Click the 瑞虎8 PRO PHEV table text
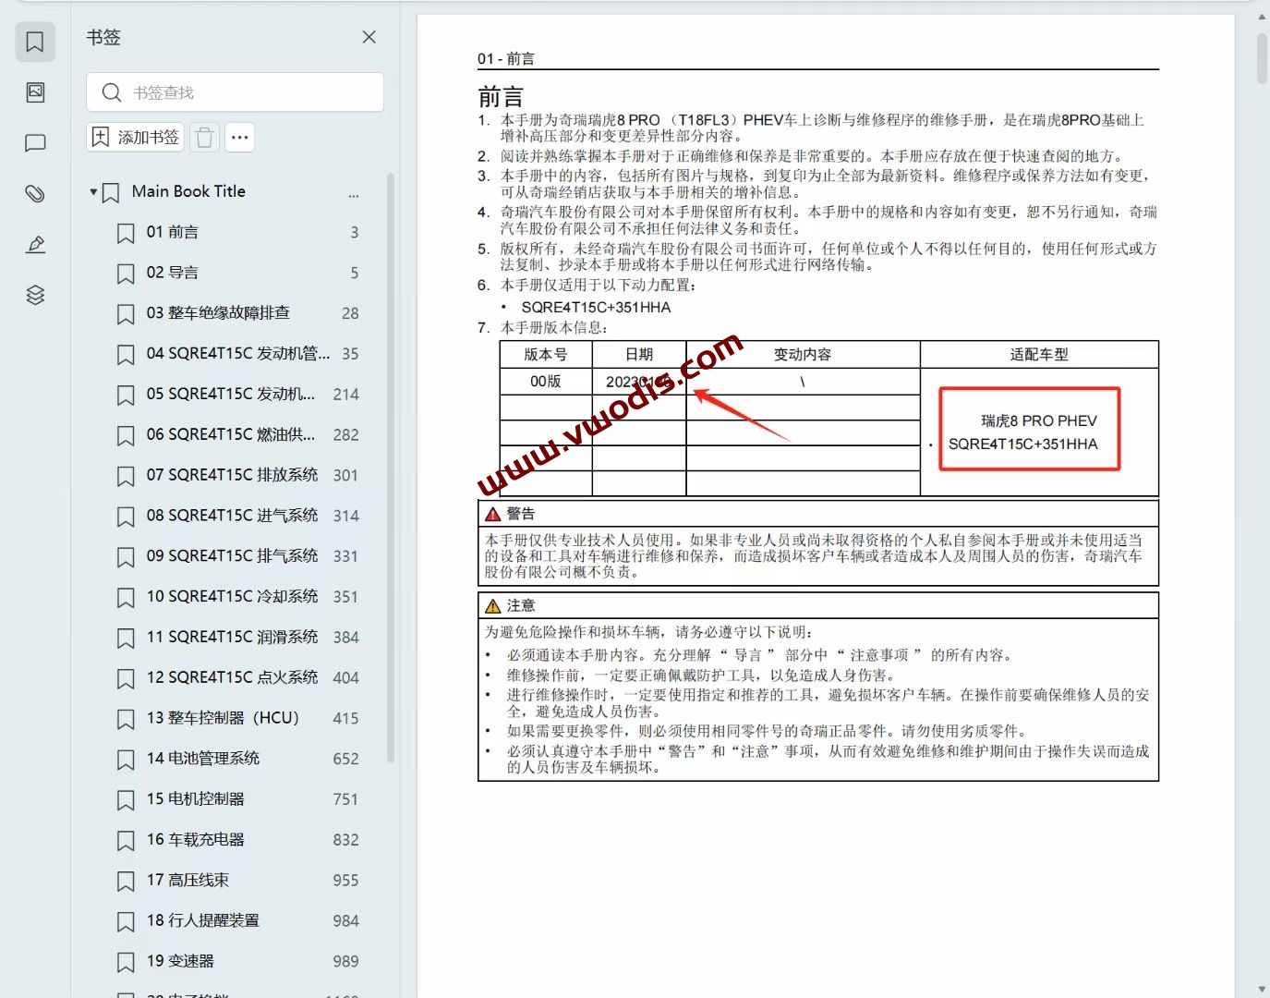Image resolution: width=1270 pixels, height=998 pixels. coord(1039,420)
